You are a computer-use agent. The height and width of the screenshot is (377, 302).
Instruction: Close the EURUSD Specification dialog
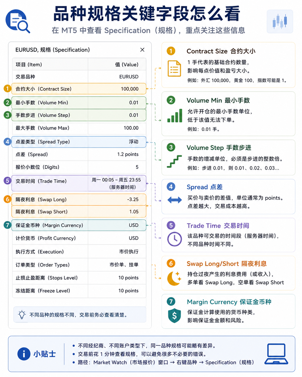click(x=142, y=50)
